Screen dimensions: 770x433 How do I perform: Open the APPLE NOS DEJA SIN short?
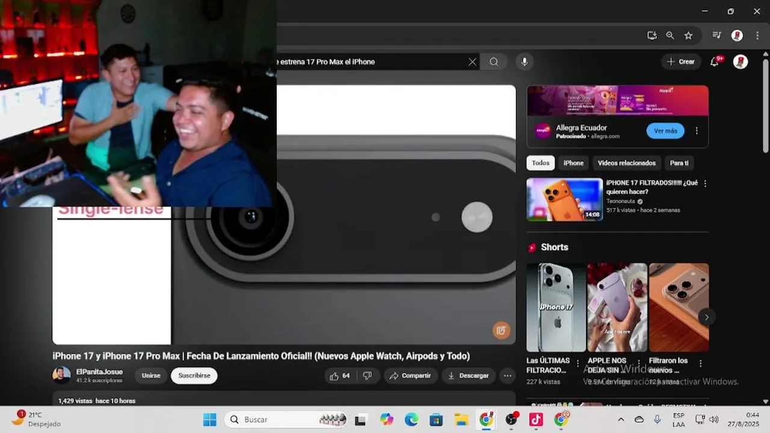pos(617,307)
